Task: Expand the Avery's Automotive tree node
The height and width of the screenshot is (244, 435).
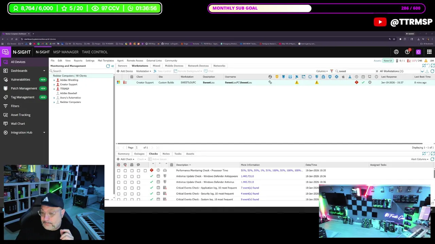Action: click(54, 98)
